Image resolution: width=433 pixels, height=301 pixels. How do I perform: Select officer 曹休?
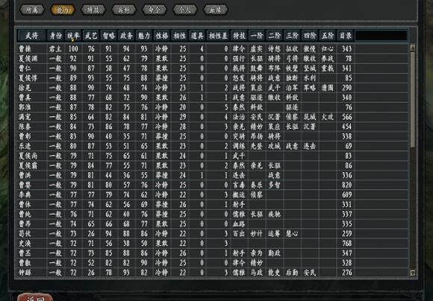click(x=212, y=204)
